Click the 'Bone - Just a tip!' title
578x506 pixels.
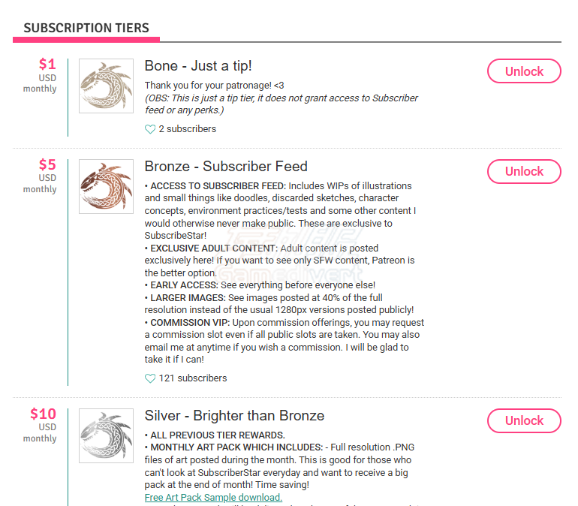pyautogui.click(x=198, y=66)
